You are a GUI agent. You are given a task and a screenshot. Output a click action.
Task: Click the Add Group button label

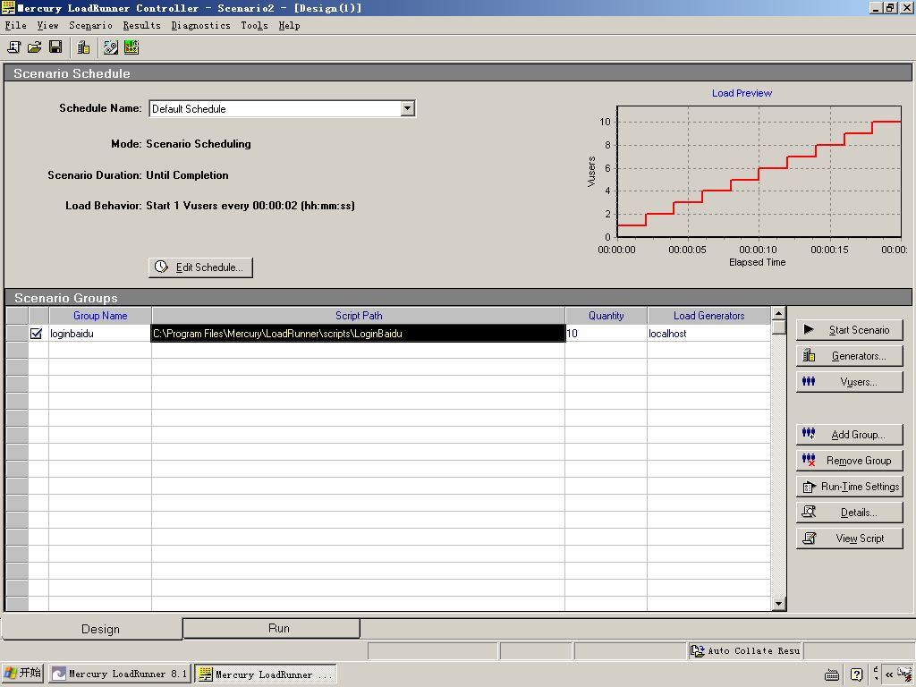click(858, 435)
